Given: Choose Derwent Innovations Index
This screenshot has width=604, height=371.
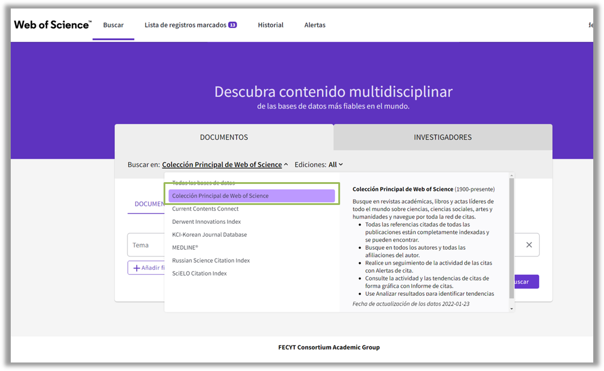Looking at the screenshot, I should coord(207,222).
